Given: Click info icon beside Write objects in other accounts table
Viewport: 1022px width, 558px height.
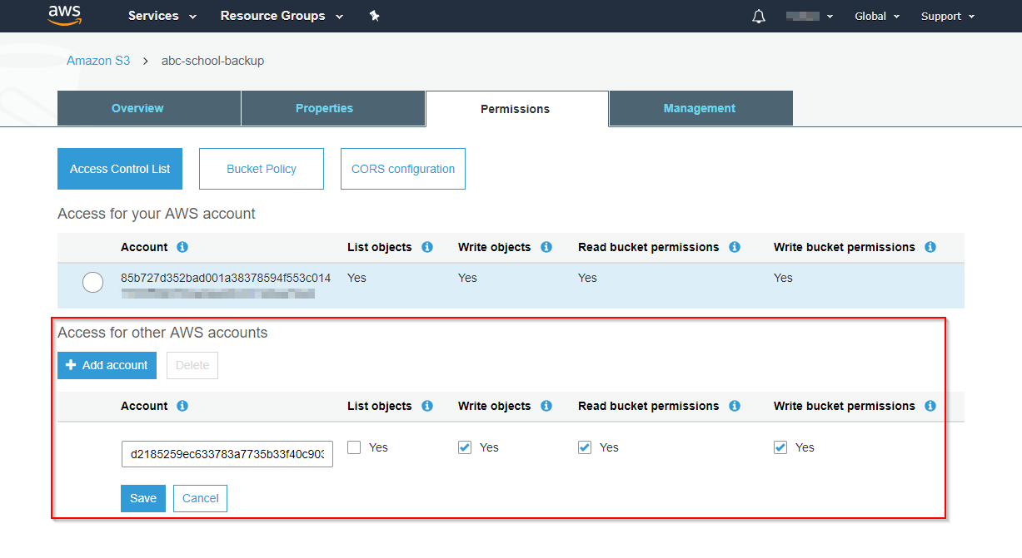Looking at the screenshot, I should pyautogui.click(x=546, y=406).
